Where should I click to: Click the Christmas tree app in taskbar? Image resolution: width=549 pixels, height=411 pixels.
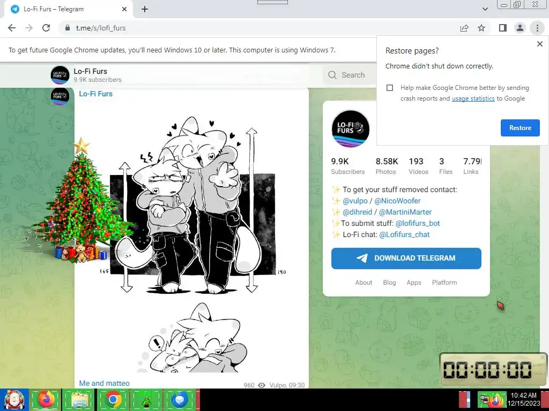click(x=146, y=400)
